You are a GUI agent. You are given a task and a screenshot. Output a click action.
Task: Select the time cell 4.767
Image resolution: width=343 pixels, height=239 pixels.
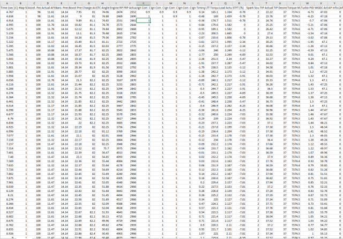(x=7, y=12)
